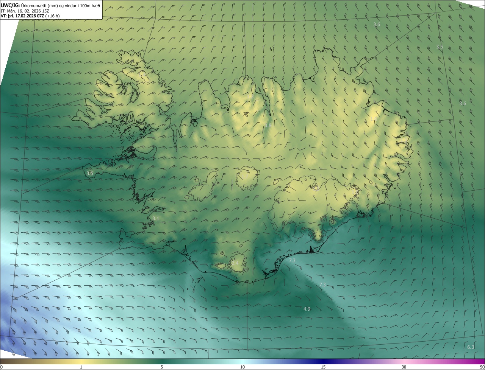Click the 3.6 label off the east coast
Image resolution: width=485 pixels, height=370 pixels.
(x=463, y=103)
